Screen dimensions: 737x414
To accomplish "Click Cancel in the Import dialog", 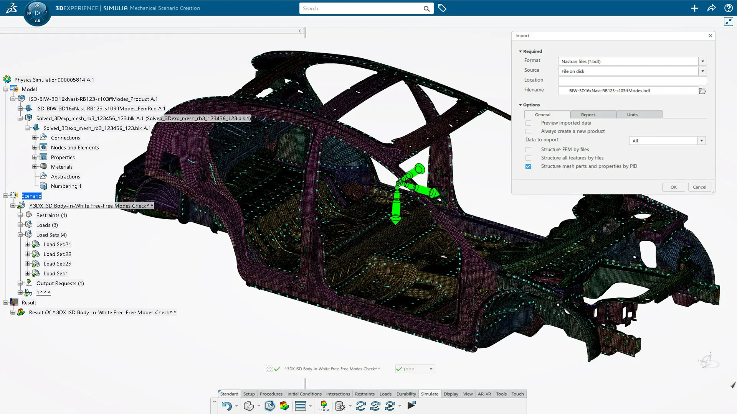I will 699,187.
